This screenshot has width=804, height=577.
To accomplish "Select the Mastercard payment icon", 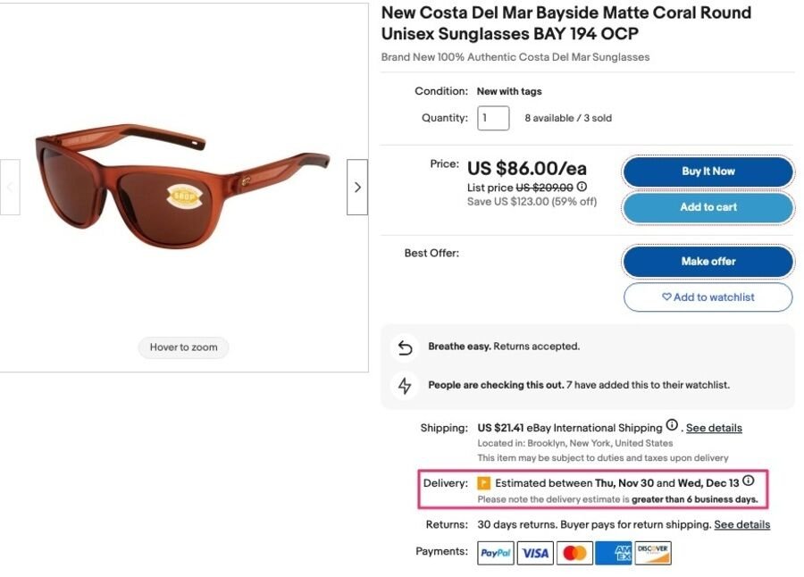I will click(574, 553).
